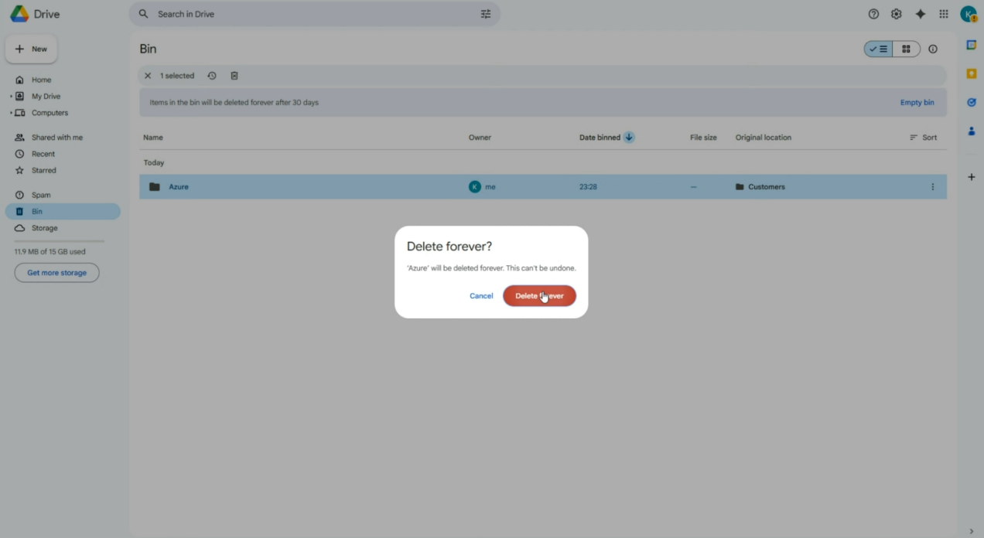Open Settings gear icon

click(x=897, y=14)
